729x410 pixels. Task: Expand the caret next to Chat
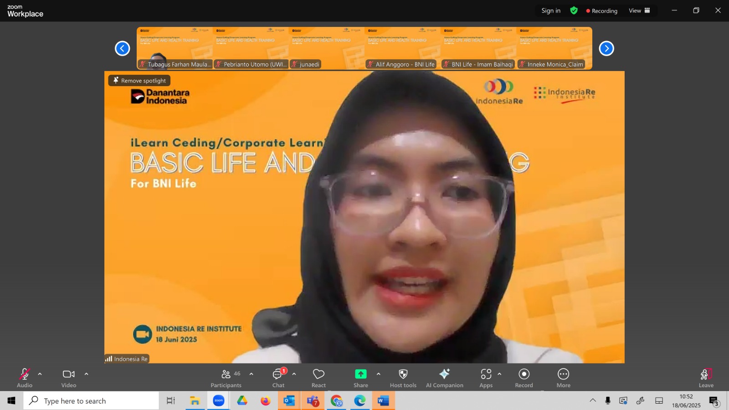(x=294, y=374)
